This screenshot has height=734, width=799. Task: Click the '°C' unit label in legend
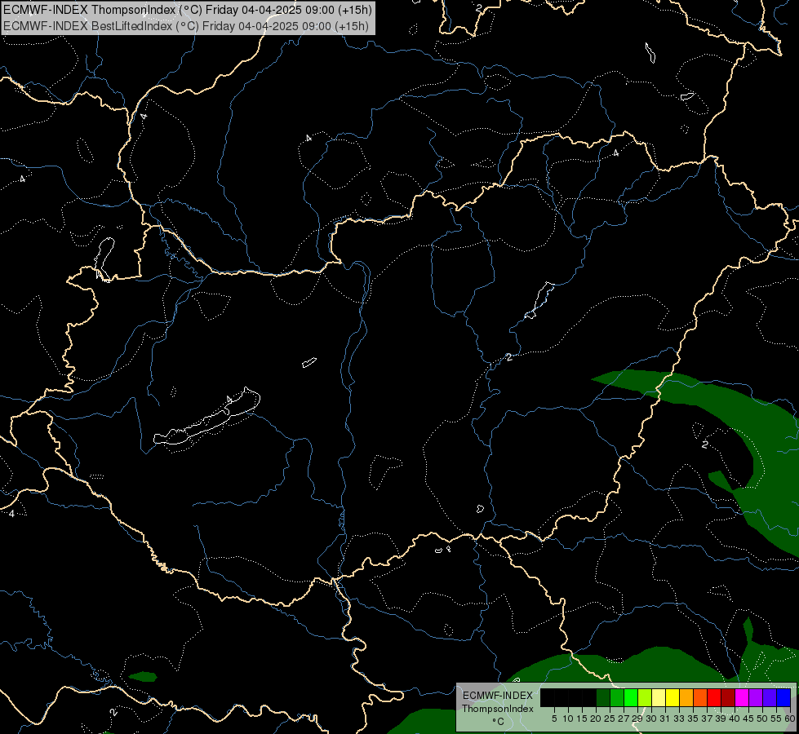(498, 722)
